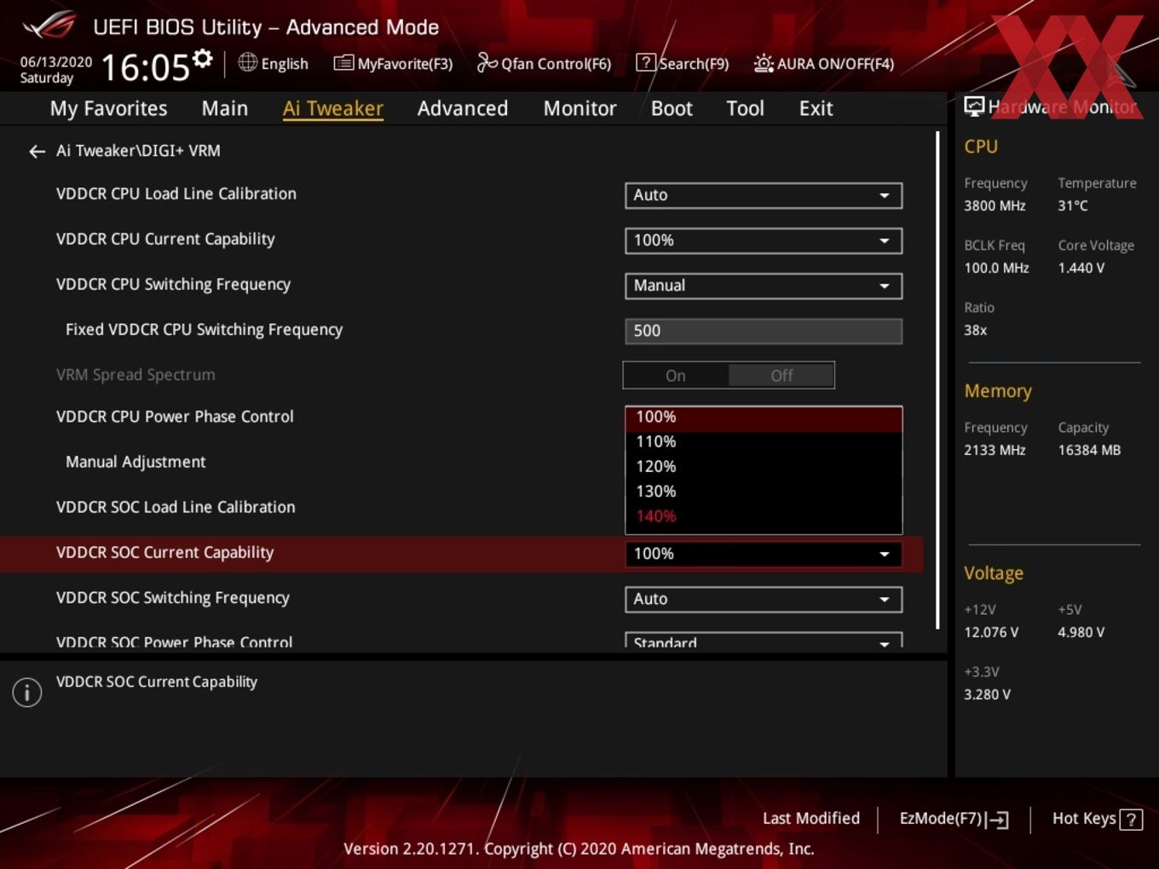Select Manual Adjustment row label

pyautogui.click(x=136, y=462)
